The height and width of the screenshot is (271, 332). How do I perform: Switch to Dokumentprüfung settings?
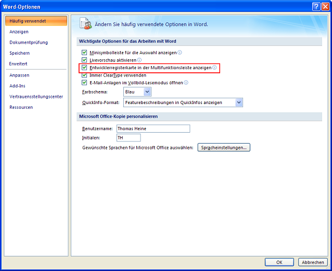(29, 42)
